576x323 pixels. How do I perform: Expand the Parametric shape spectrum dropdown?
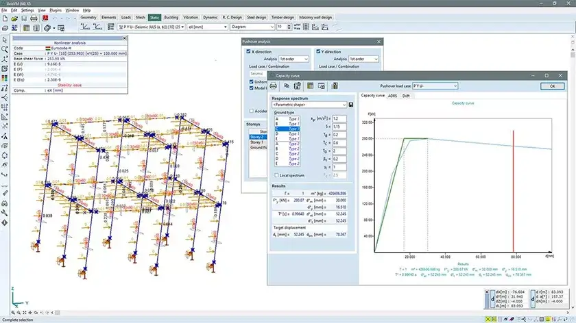(x=309, y=105)
